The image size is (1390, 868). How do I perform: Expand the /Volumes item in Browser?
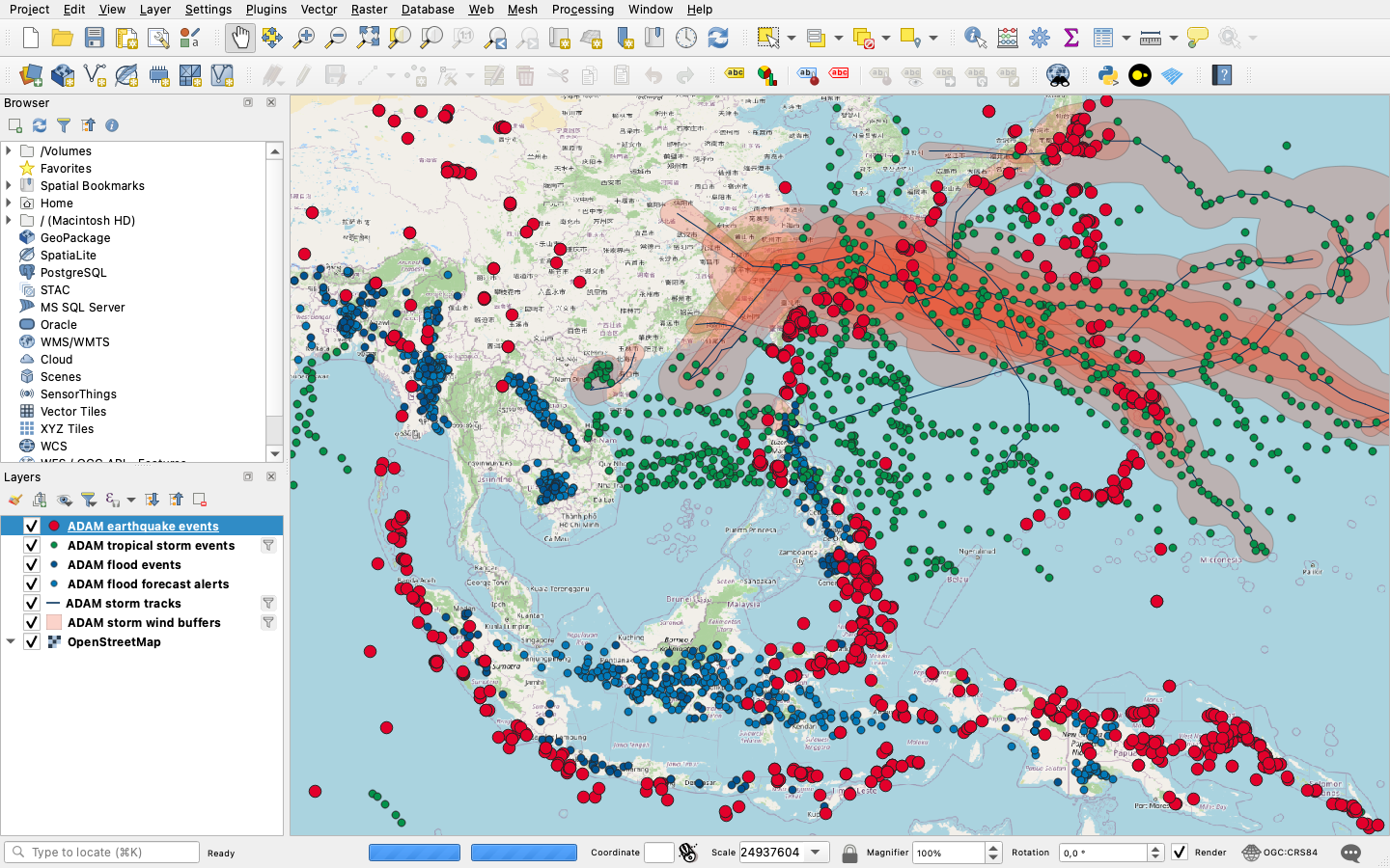click(9, 150)
